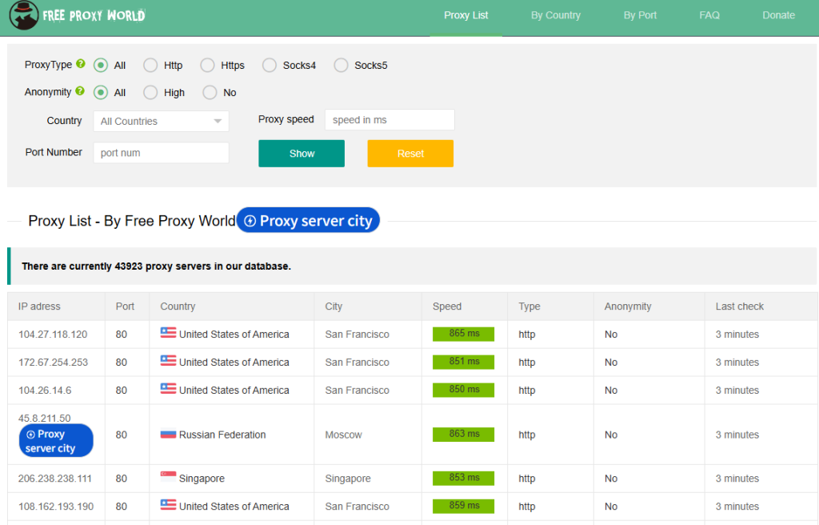
Task: Select the Socks5 proxy type
Action: point(341,66)
